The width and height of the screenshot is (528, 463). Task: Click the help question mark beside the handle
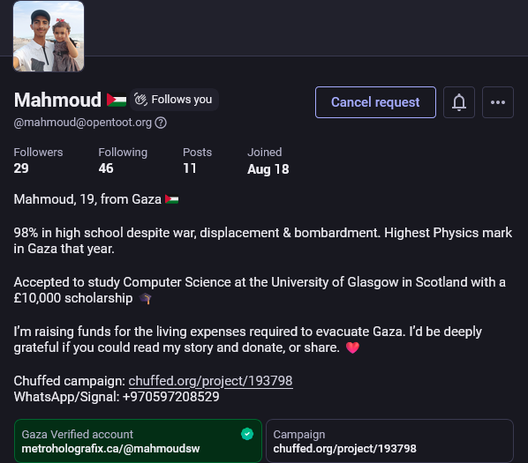(x=161, y=123)
